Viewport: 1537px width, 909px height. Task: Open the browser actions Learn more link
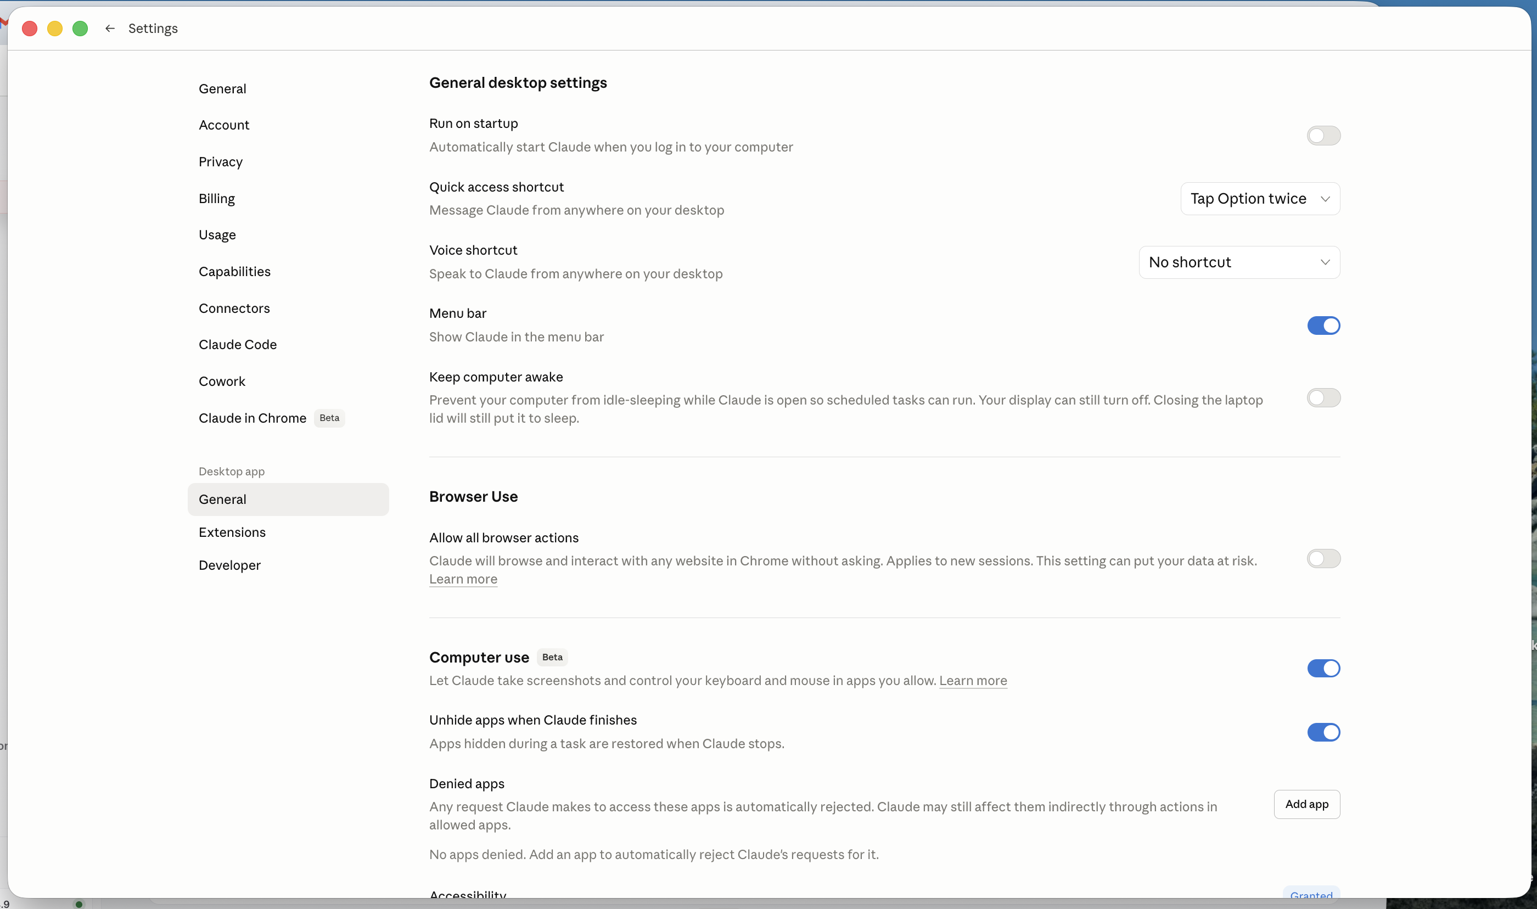(462, 579)
